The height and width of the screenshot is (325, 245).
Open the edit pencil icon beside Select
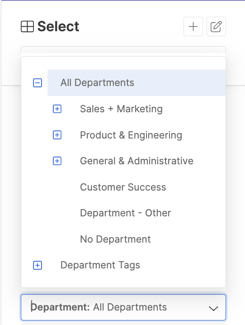216,27
